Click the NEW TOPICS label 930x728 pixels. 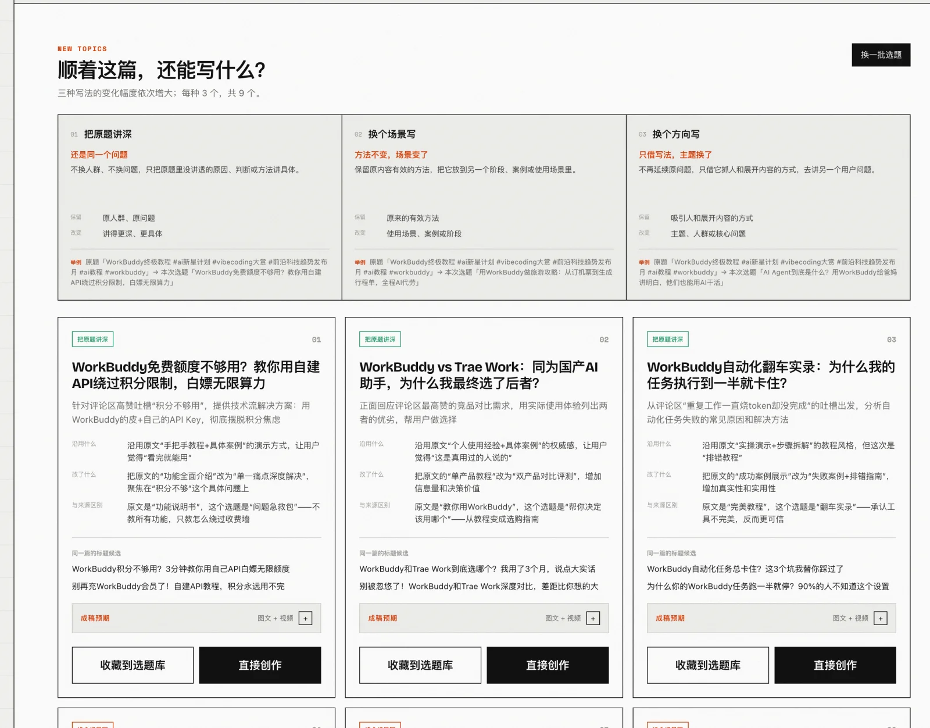click(82, 49)
